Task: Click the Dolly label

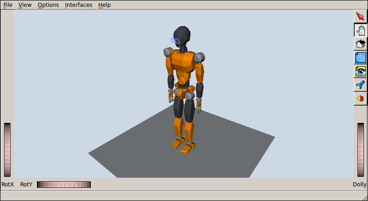Action: 359,185
